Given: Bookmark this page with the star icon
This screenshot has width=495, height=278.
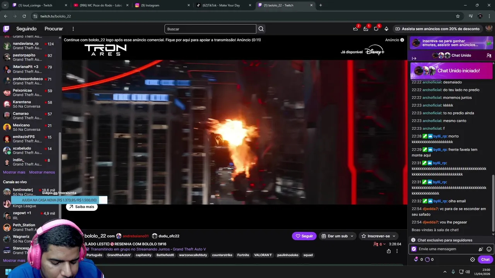Looking at the screenshot, I should [x=458, y=16].
